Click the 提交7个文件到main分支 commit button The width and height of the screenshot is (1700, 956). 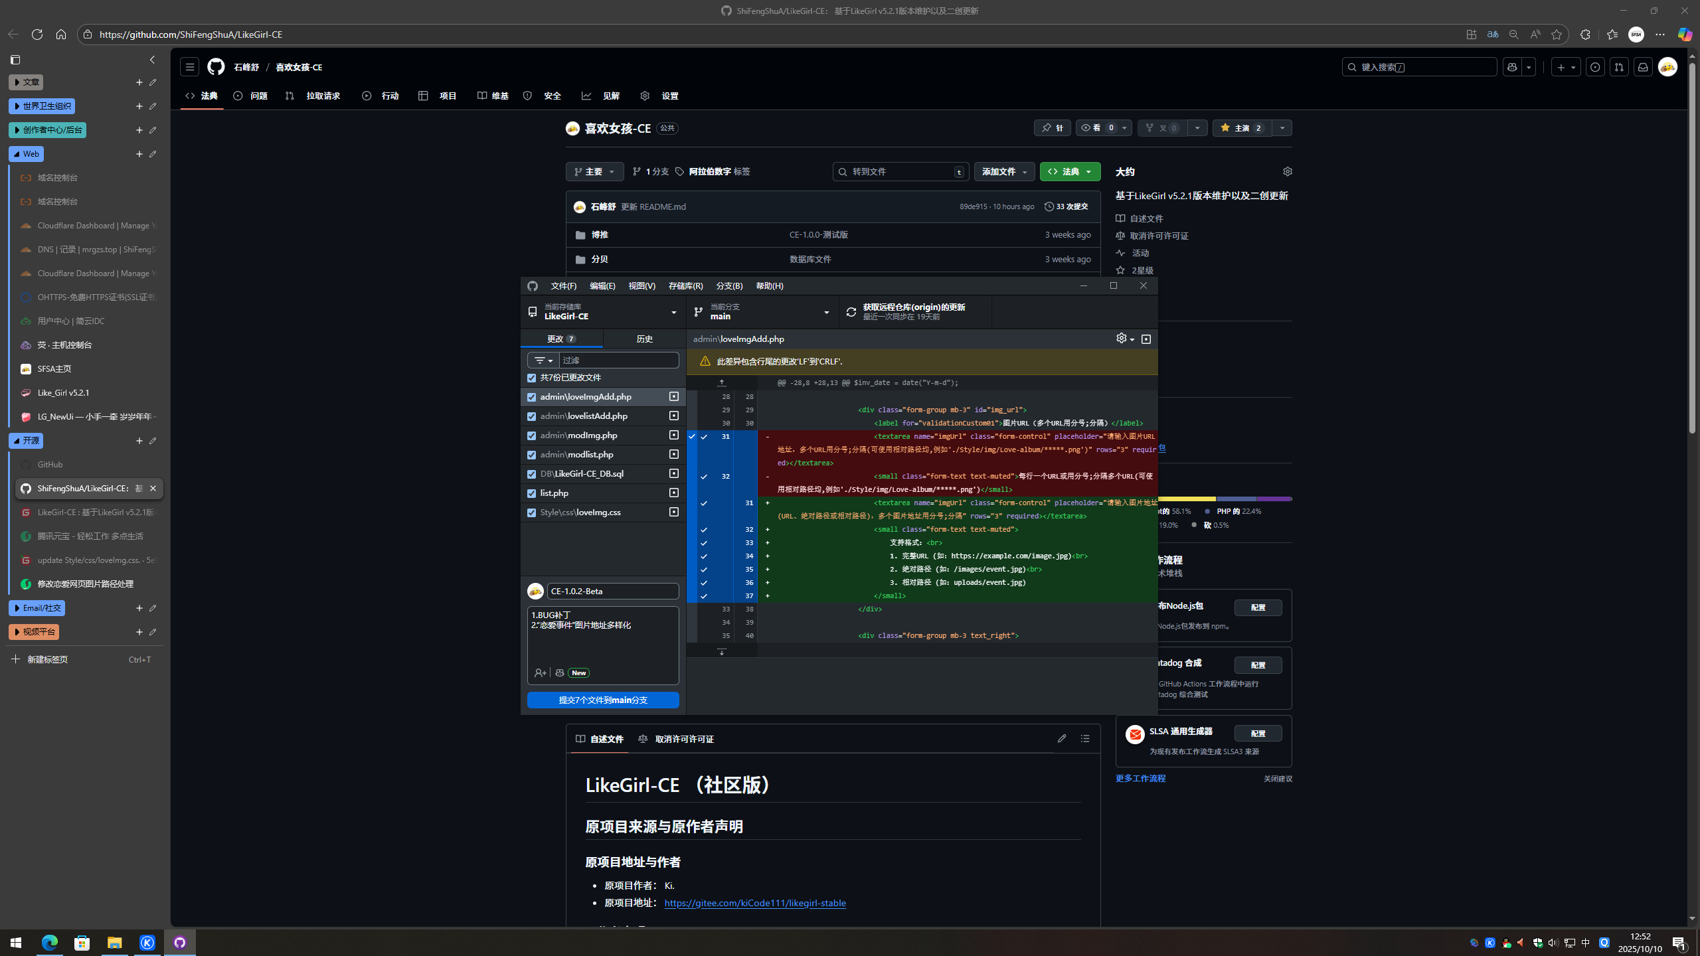(x=602, y=700)
